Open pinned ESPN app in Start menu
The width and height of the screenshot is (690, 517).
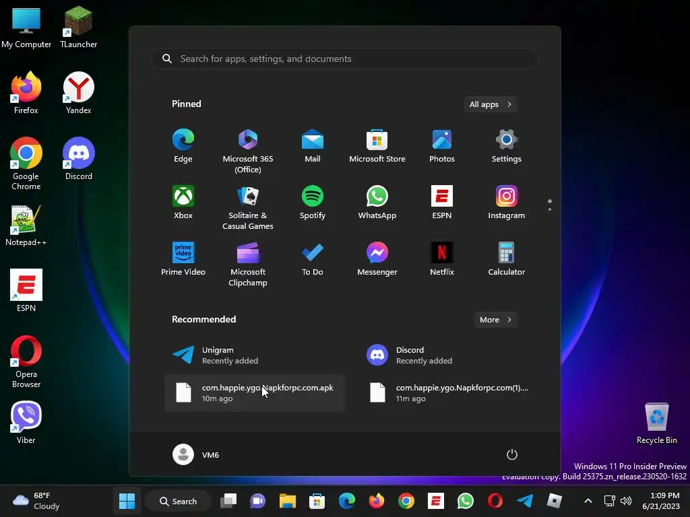pyautogui.click(x=442, y=203)
